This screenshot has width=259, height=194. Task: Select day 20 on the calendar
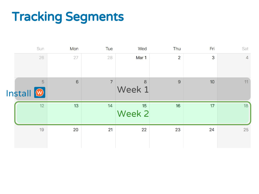pyautogui.click(x=76, y=130)
